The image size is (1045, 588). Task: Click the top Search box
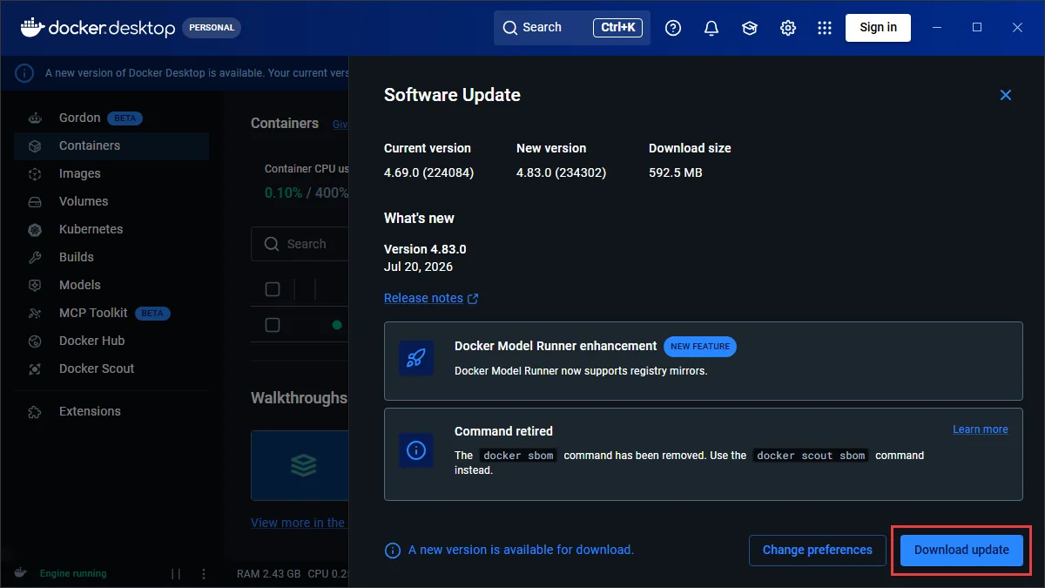point(571,28)
